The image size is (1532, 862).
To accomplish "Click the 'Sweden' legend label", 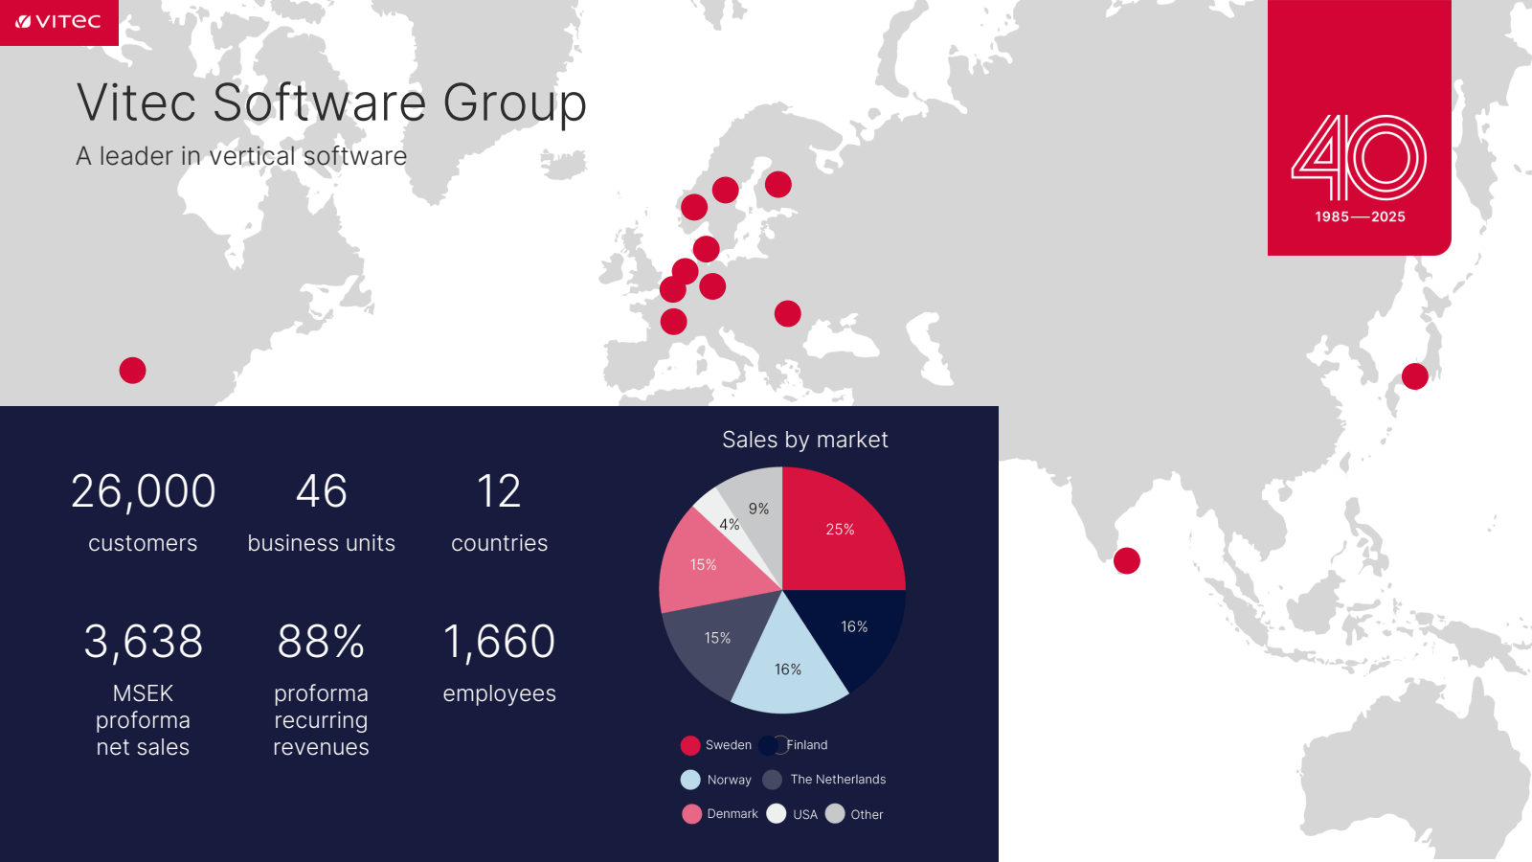I will tap(729, 745).
